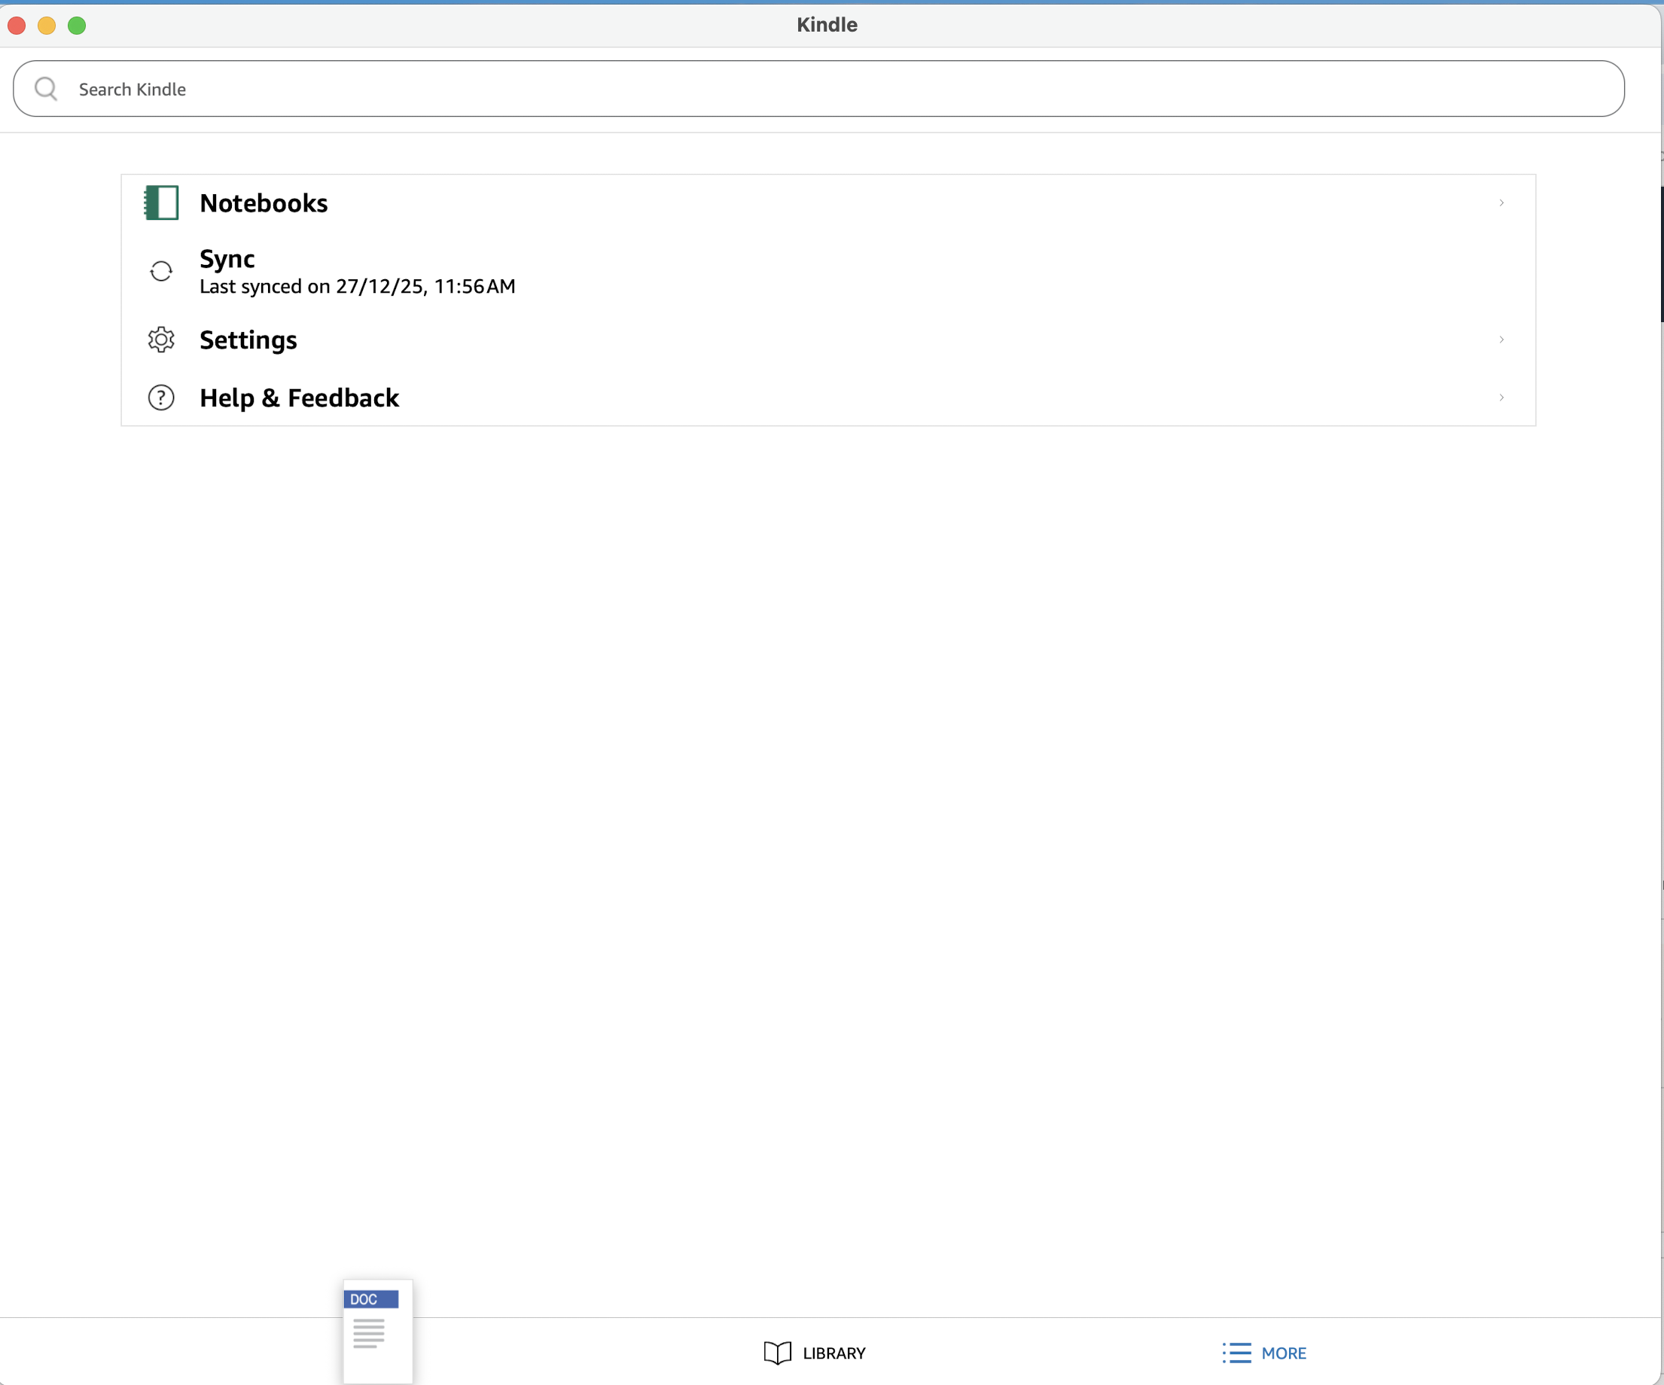
Task: Open Help & Feedback
Action: coord(300,397)
